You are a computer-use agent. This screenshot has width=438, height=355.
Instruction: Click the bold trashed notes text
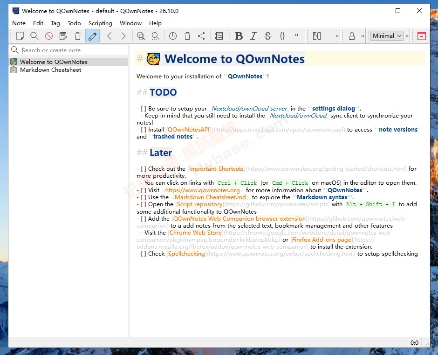point(173,137)
